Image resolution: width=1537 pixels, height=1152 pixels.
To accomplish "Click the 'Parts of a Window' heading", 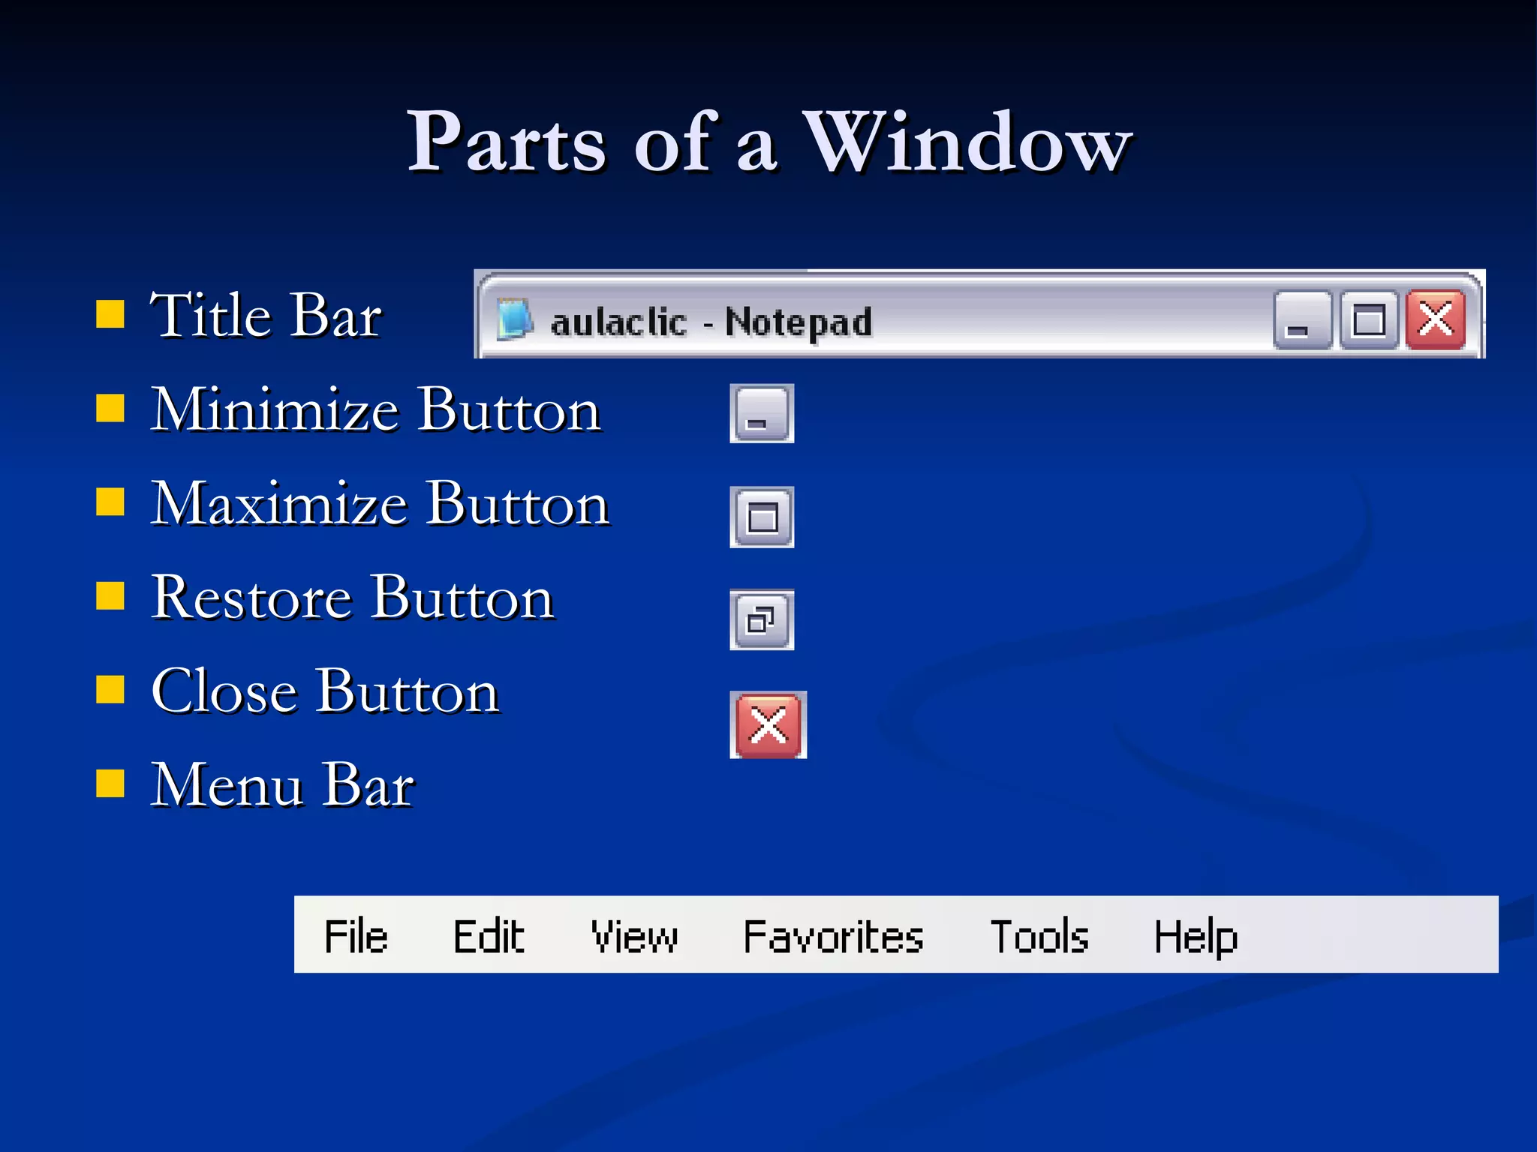I will coord(768,141).
